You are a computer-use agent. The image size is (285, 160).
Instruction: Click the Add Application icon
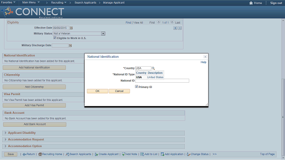pos(162,154)
